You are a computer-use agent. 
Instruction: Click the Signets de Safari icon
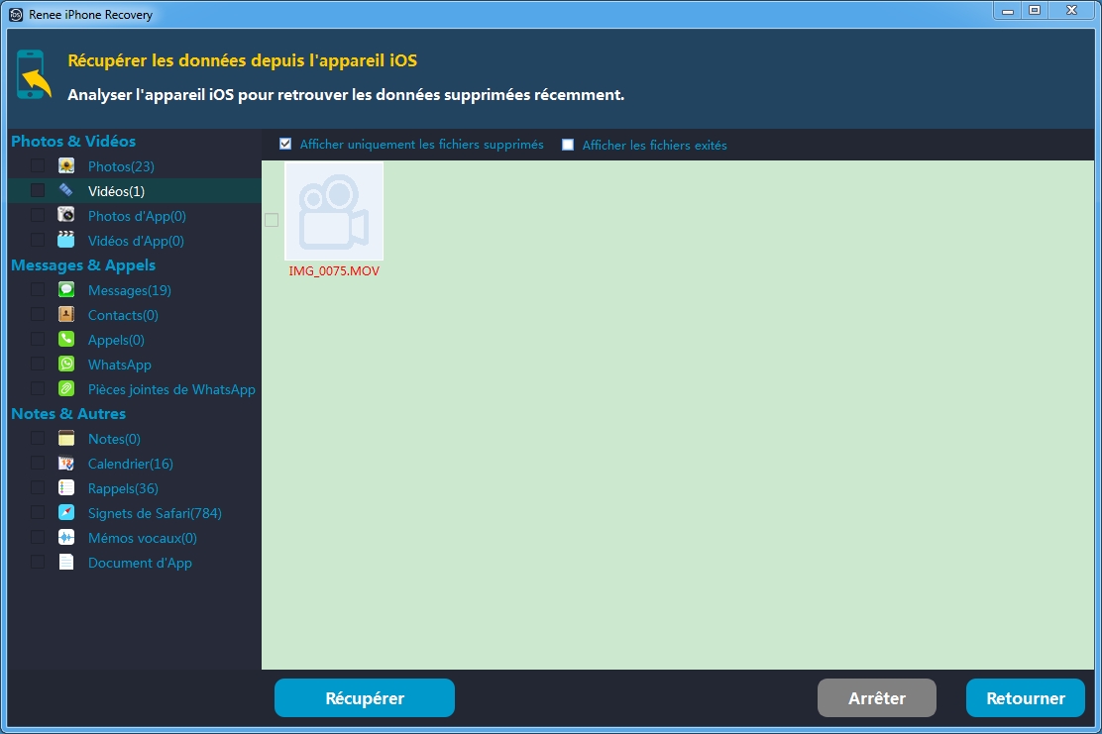(66, 513)
